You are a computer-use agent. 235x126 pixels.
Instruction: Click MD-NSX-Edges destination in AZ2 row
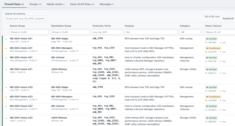60,87
